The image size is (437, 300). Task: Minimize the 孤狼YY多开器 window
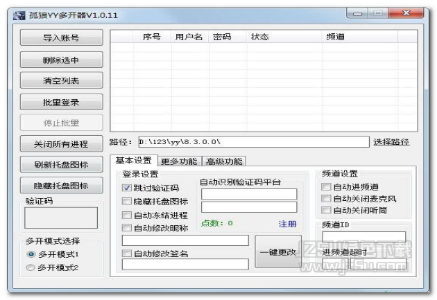click(x=357, y=13)
